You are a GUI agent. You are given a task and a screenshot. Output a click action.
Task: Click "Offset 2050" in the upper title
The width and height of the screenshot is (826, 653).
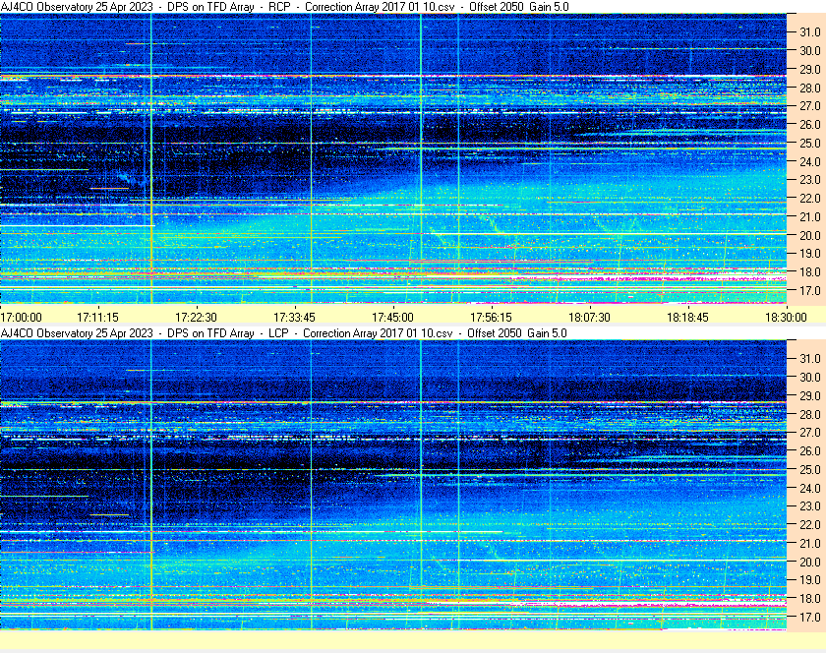[x=497, y=7]
